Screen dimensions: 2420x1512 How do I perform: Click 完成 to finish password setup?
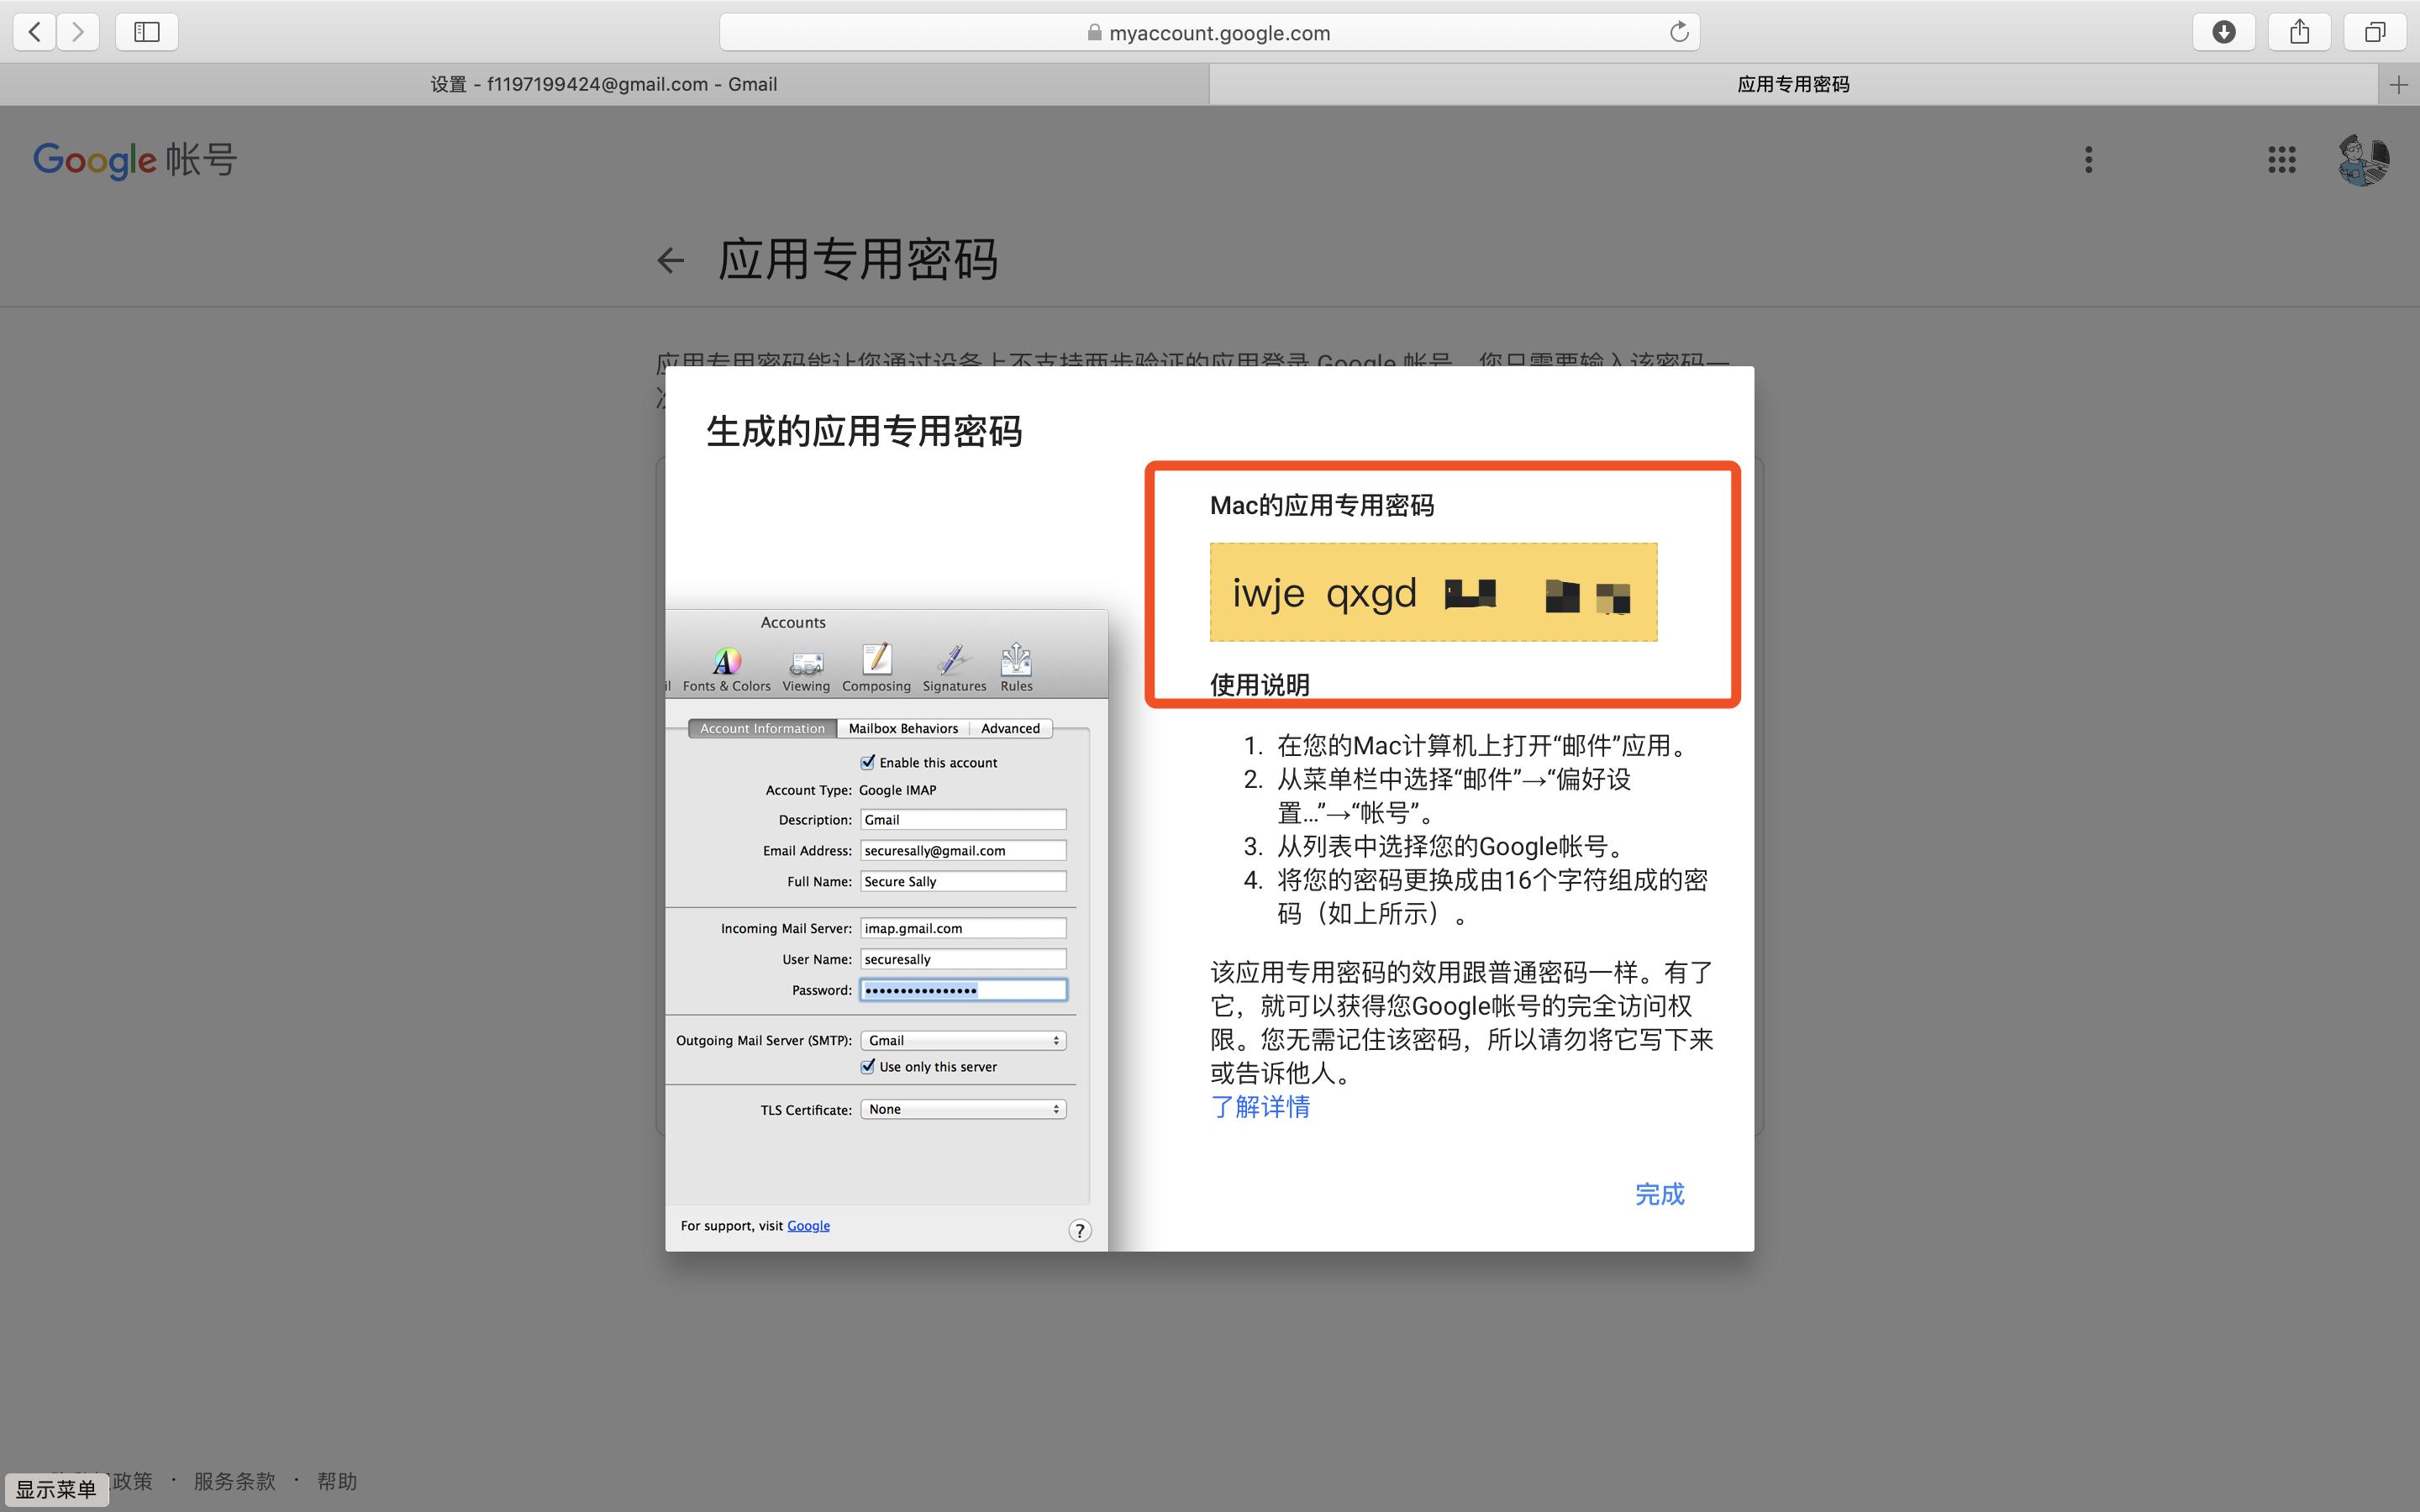(x=1659, y=1194)
